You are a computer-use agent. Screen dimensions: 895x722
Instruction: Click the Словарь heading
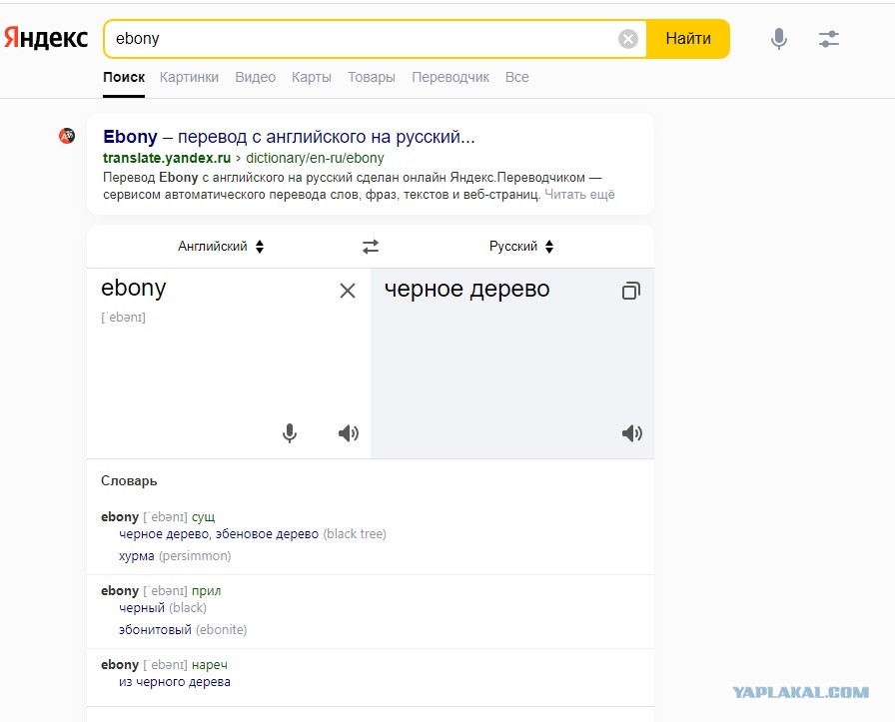pos(129,481)
